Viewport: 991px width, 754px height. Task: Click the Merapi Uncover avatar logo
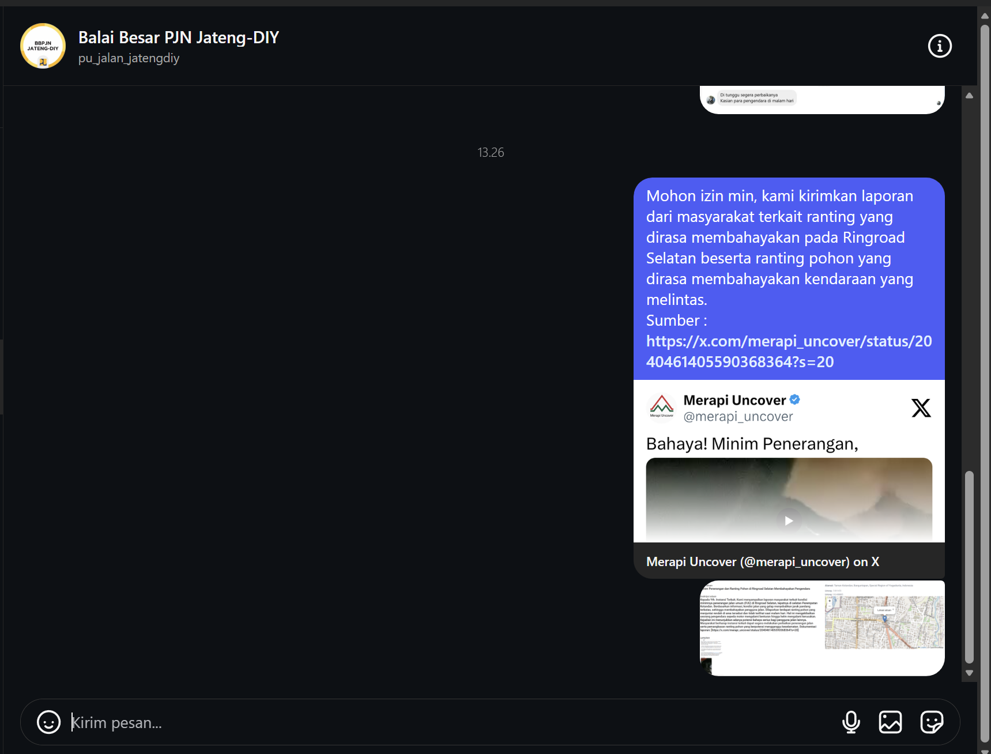tap(661, 406)
